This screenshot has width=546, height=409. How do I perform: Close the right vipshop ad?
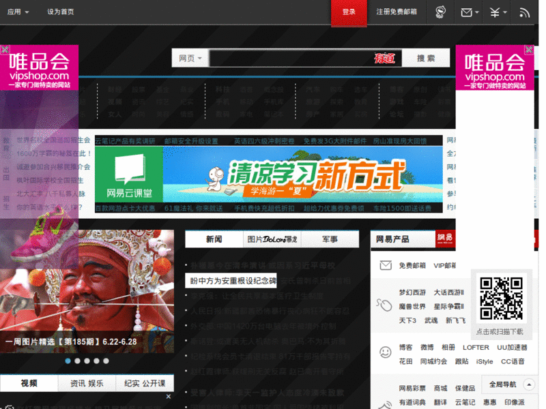(x=529, y=49)
